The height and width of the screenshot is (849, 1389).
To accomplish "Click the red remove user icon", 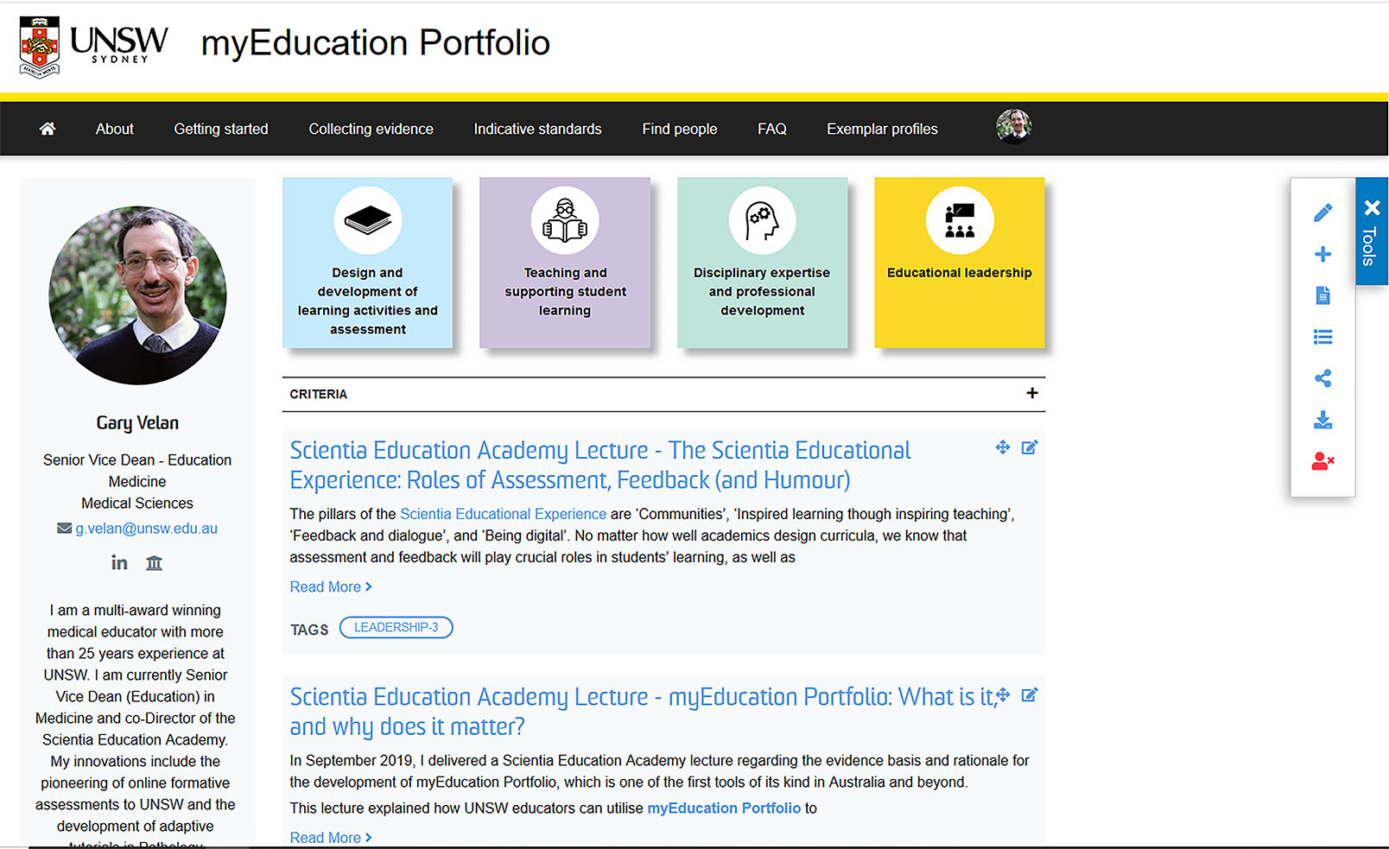I will [x=1322, y=461].
